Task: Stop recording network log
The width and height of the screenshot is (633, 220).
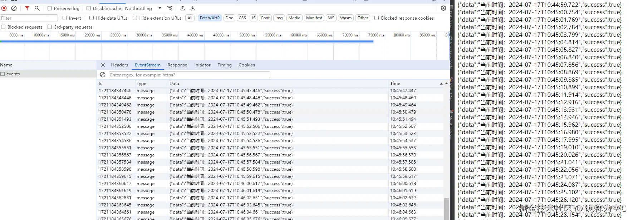Action: (4, 8)
